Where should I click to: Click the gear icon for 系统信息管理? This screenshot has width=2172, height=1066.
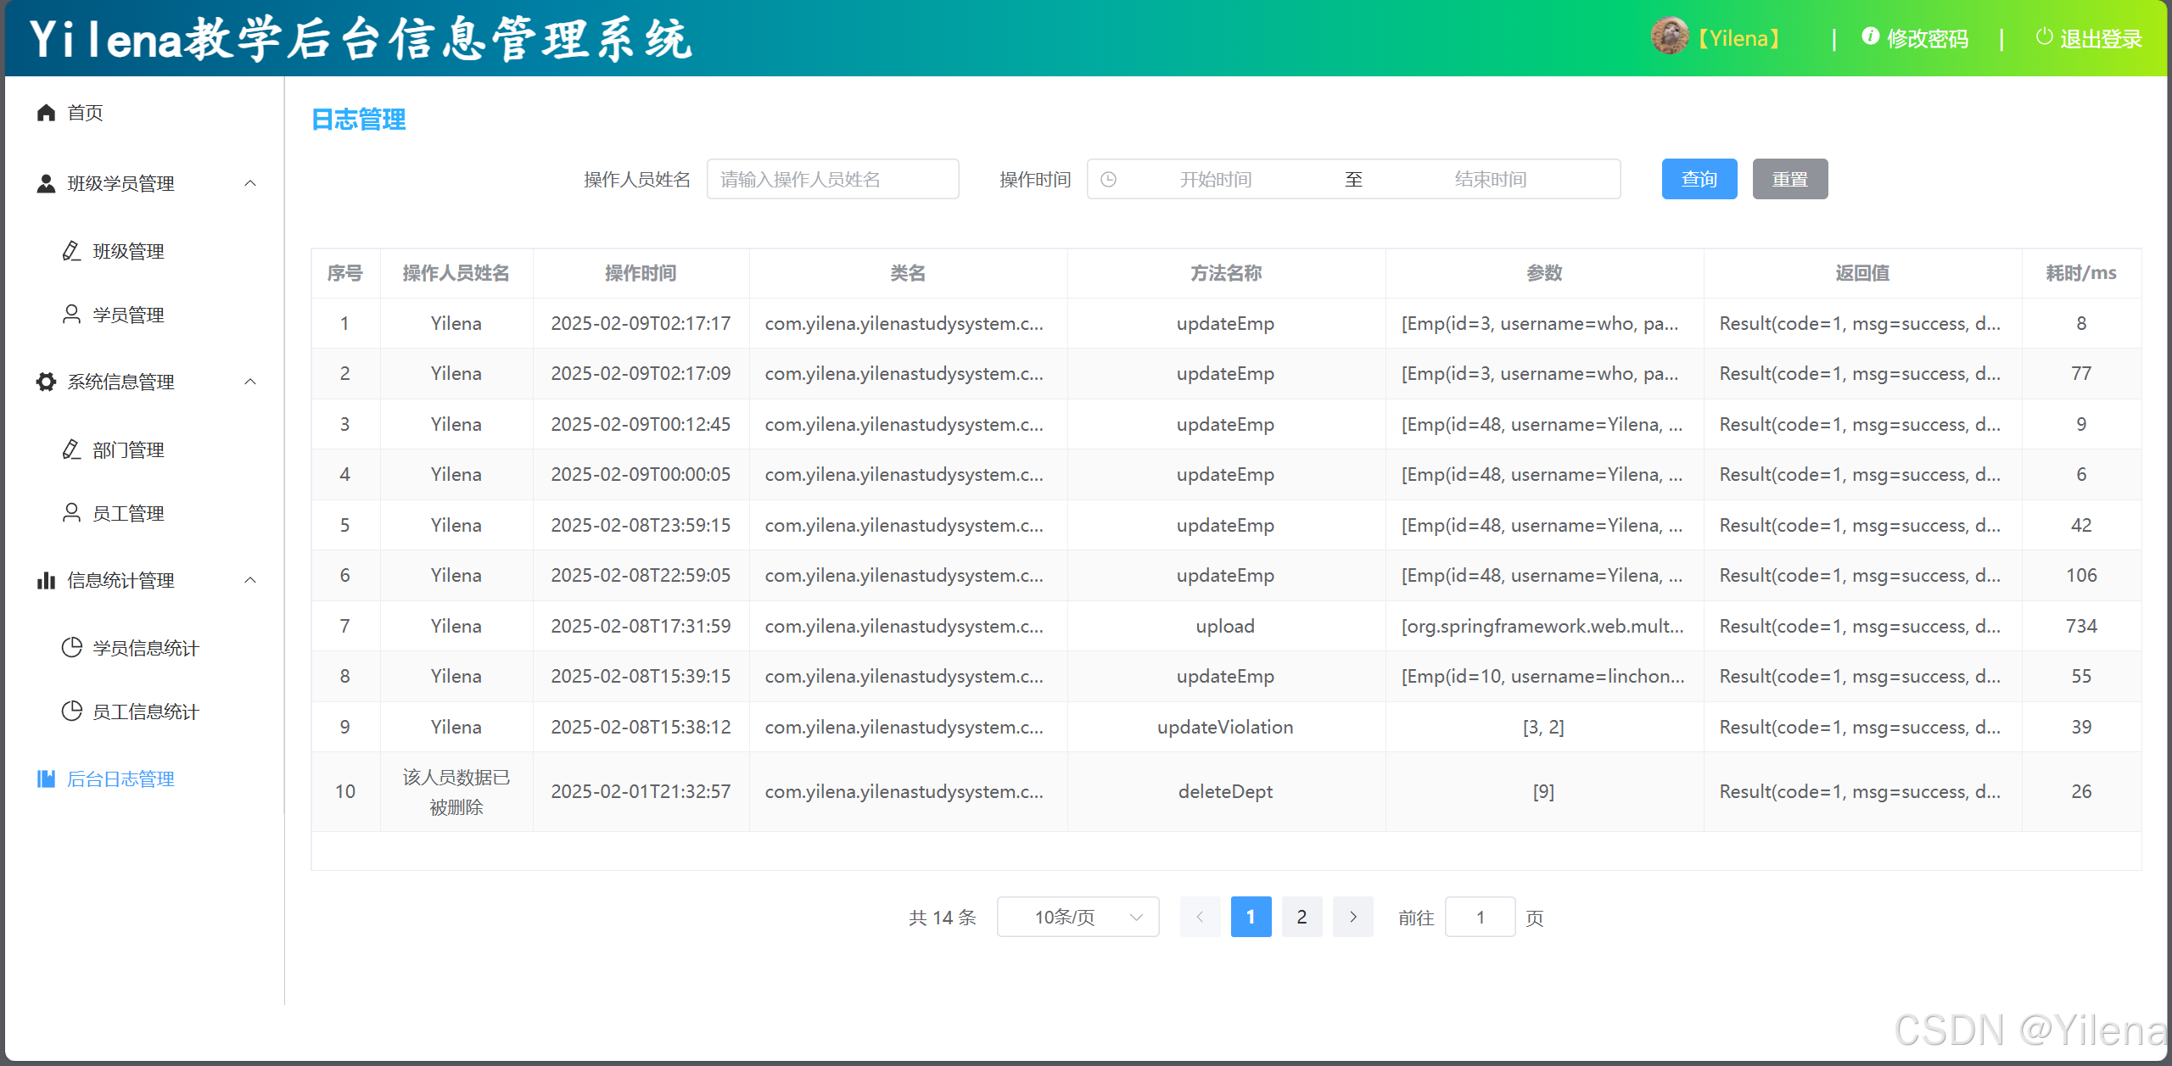[46, 382]
